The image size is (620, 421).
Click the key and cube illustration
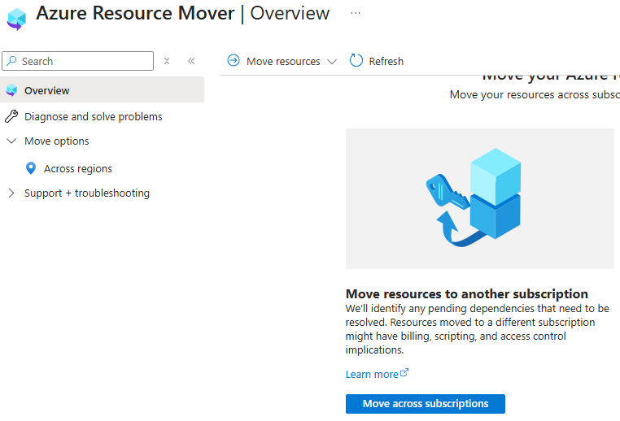pos(479,198)
